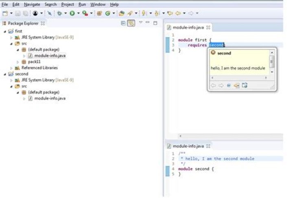Click the Open Type toolbar icon
This screenshot has height=198, width=293.
(x=122, y=13)
